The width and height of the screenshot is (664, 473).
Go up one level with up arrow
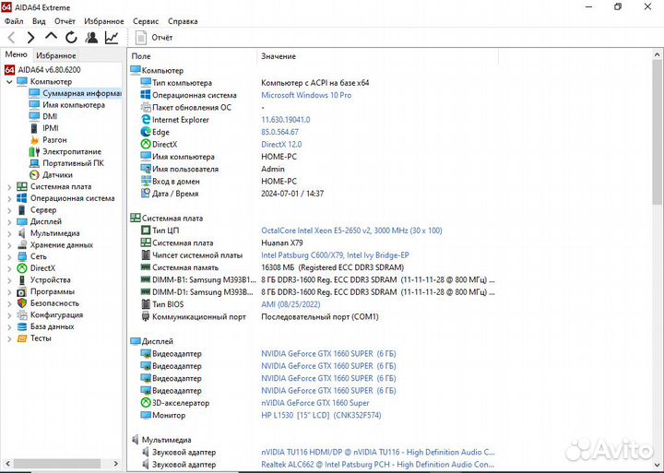(51, 37)
